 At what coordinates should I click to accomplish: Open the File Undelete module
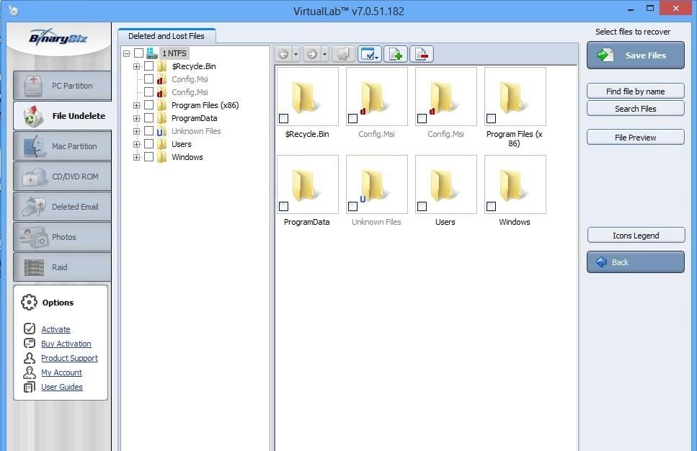[x=62, y=116]
